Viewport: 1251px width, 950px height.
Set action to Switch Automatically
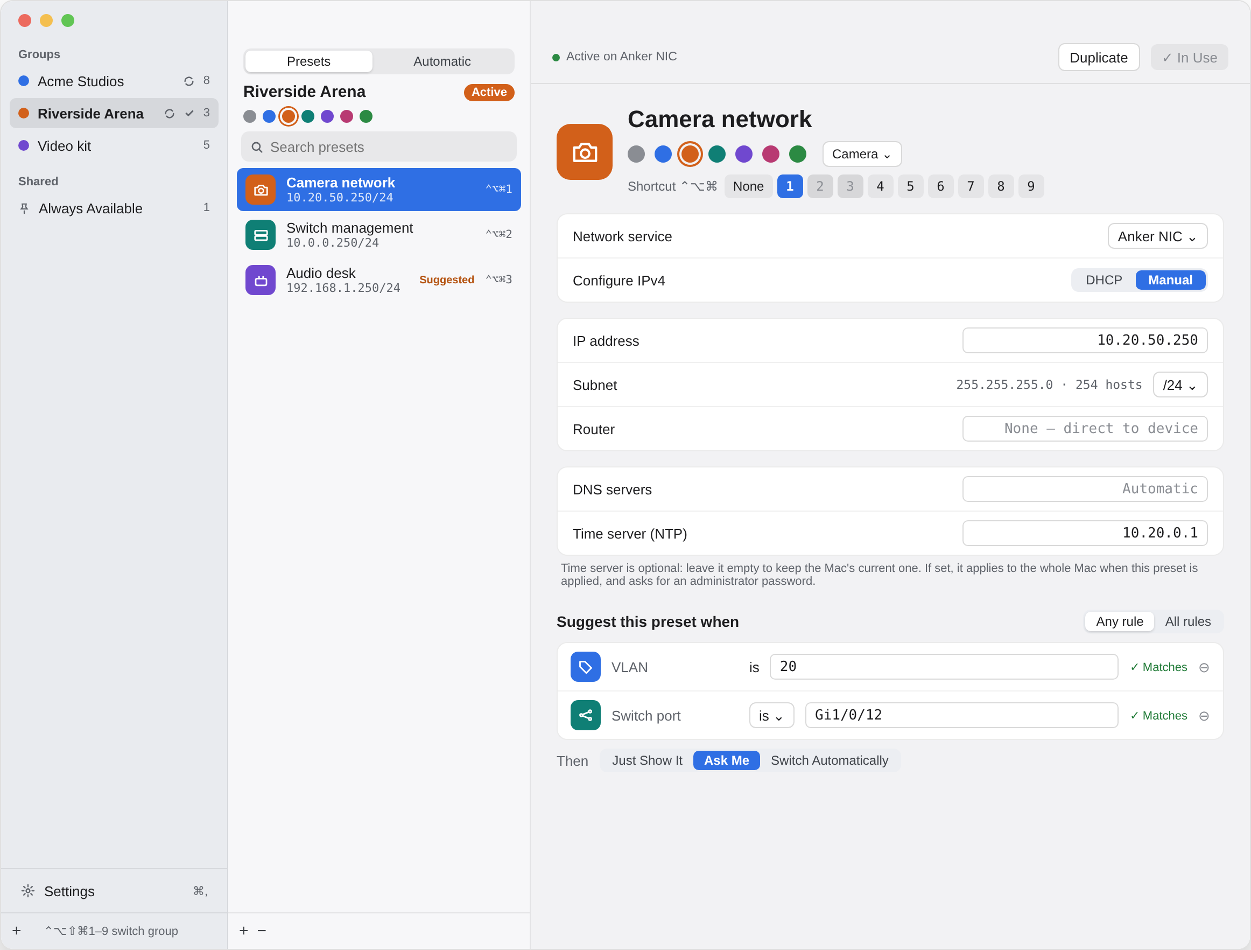pos(829,760)
